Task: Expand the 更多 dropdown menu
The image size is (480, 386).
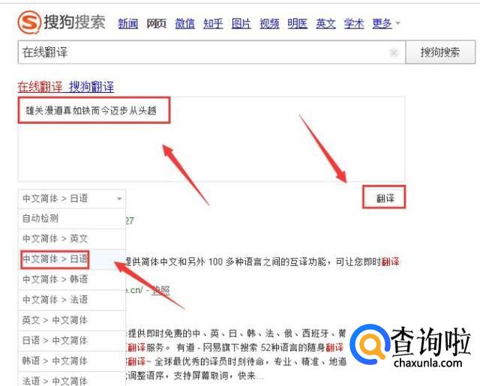Action: pos(386,23)
